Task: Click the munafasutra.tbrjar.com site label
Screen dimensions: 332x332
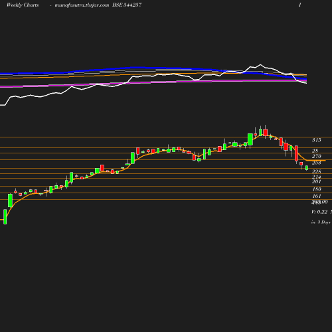Action: [82, 5]
